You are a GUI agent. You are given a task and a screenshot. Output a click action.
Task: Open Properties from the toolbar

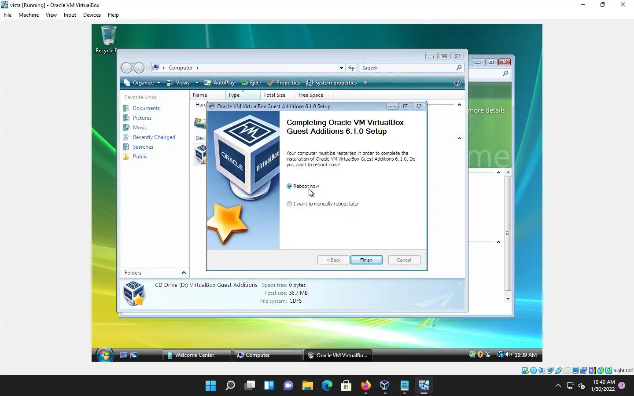pyautogui.click(x=284, y=83)
